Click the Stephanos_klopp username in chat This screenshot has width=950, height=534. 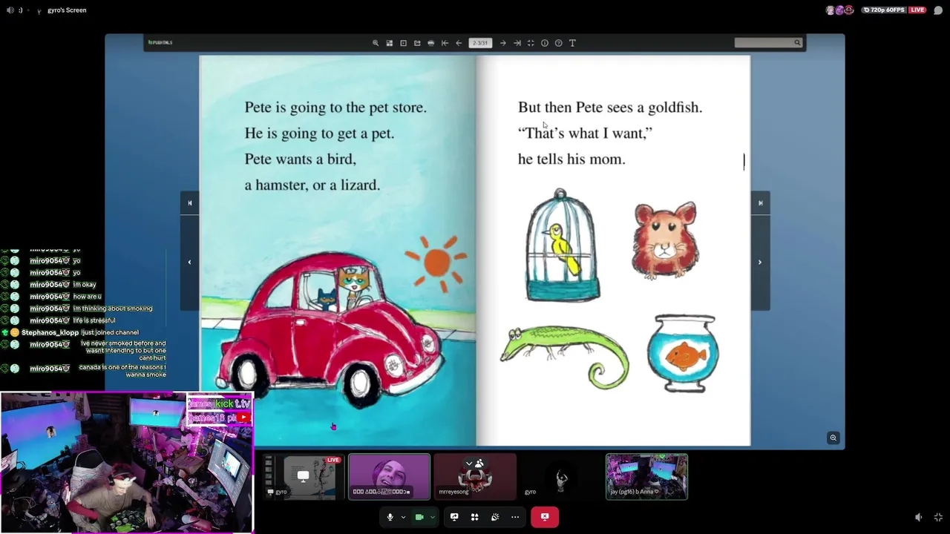tap(50, 332)
